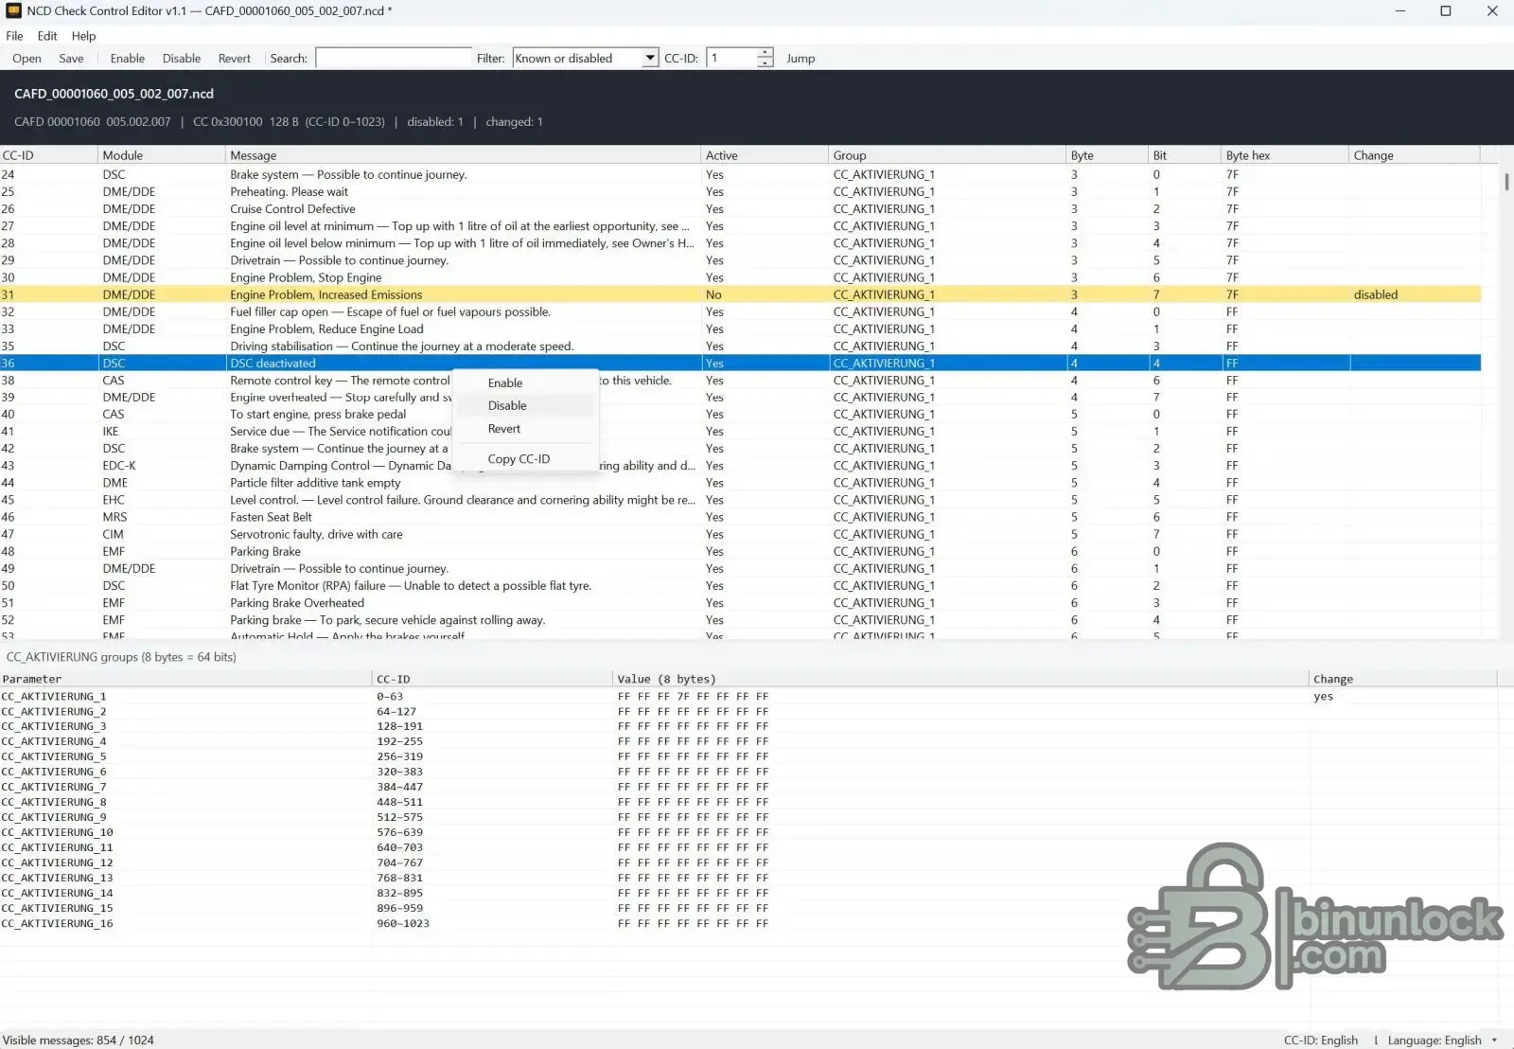The width and height of the screenshot is (1514, 1049).
Task: Click the app icon in title bar
Action: (x=13, y=11)
